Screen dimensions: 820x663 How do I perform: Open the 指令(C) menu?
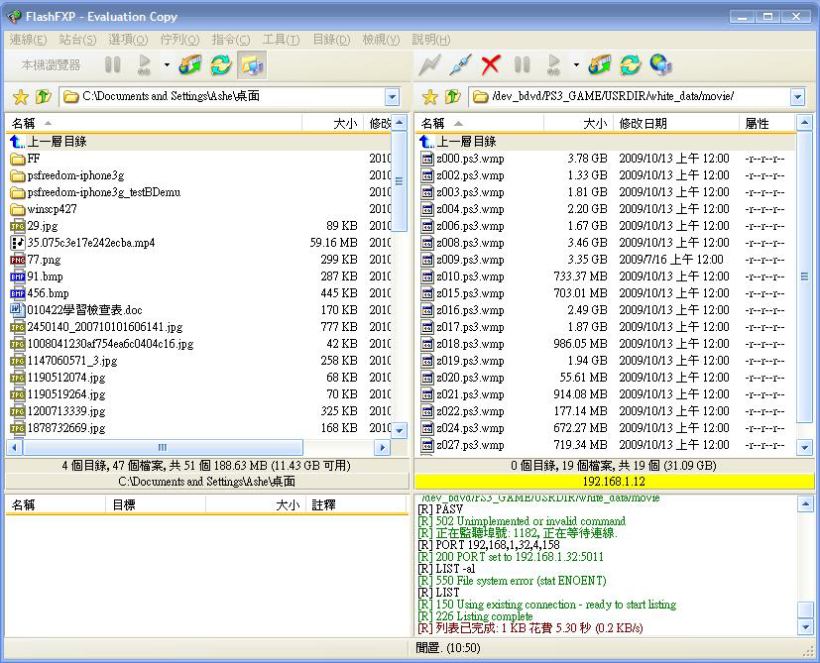coord(231,40)
